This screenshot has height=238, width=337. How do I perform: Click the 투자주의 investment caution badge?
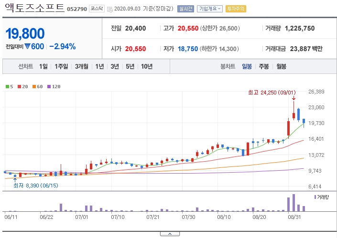pos(236,9)
